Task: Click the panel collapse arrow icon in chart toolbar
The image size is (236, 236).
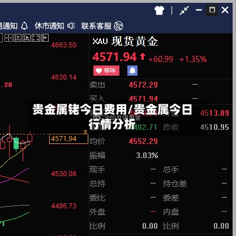Action: click(45, 38)
